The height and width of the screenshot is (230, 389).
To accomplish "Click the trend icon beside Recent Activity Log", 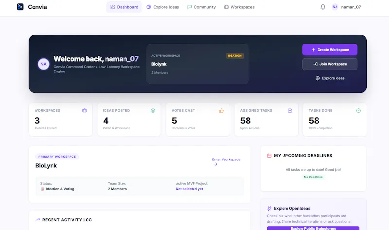I will [x=38, y=220].
